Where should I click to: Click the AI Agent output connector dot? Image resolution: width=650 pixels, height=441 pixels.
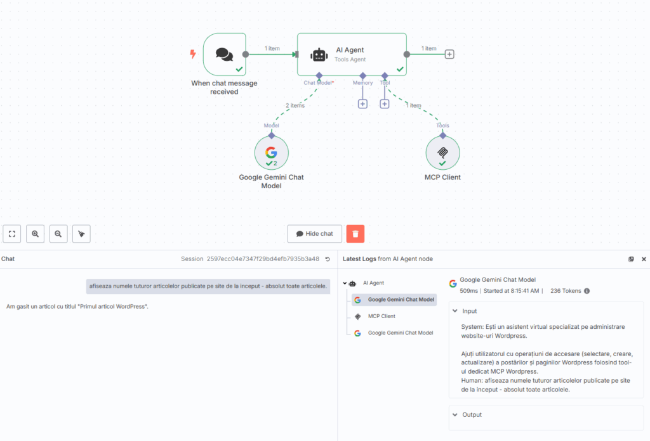point(407,54)
